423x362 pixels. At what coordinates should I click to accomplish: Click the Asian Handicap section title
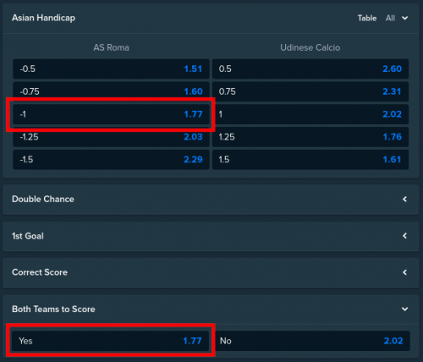point(43,18)
